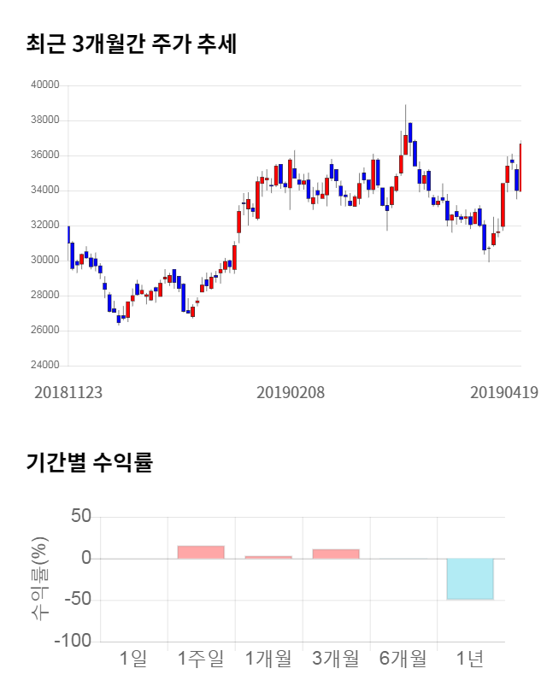
Task: Click the small 1개월 return bar
Action: pos(268,557)
